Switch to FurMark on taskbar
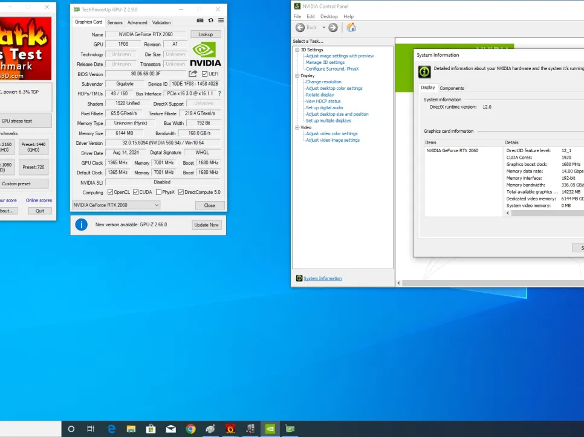The height and width of the screenshot is (437, 584). point(230,429)
